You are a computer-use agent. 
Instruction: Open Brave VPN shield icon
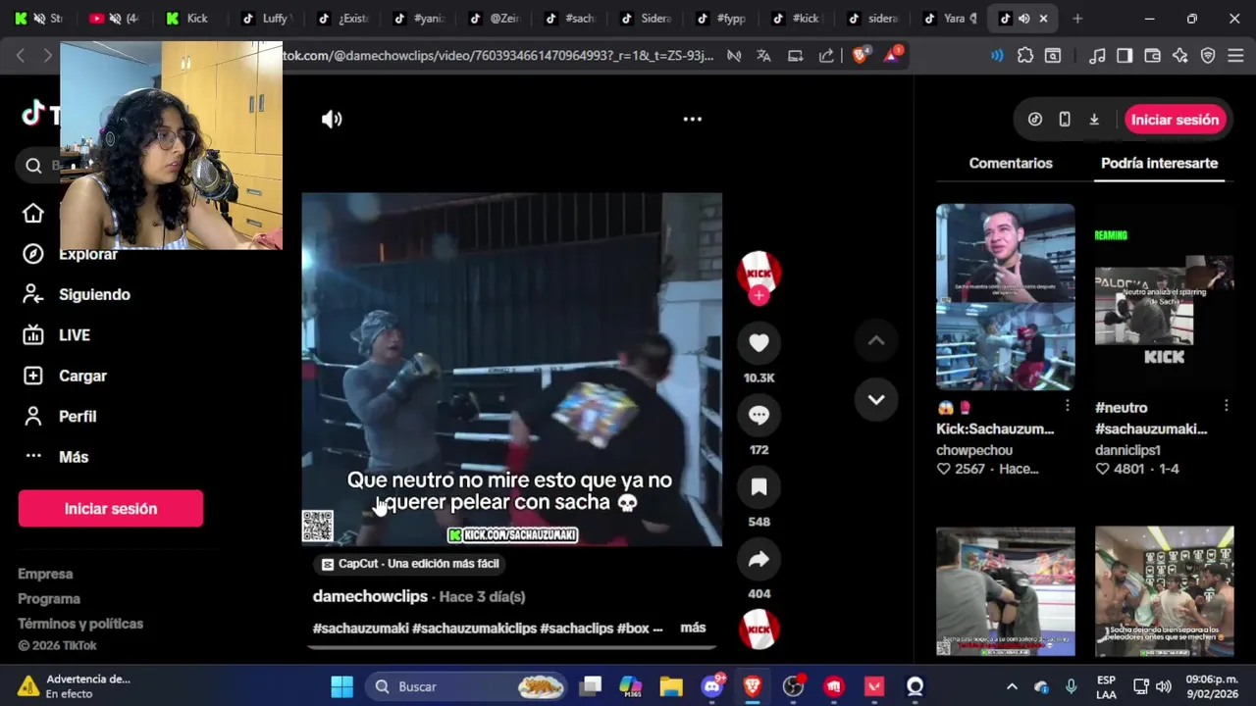[x=1208, y=56]
